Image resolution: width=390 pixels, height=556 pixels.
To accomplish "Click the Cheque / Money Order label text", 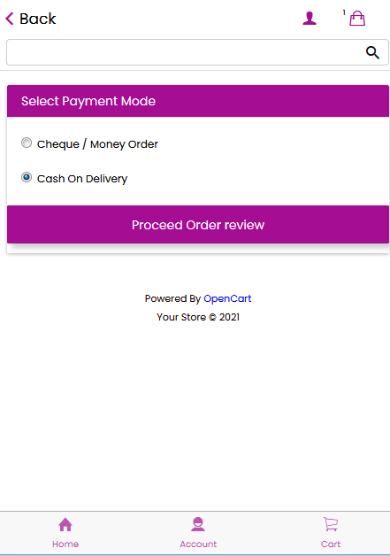I will pos(97,144).
